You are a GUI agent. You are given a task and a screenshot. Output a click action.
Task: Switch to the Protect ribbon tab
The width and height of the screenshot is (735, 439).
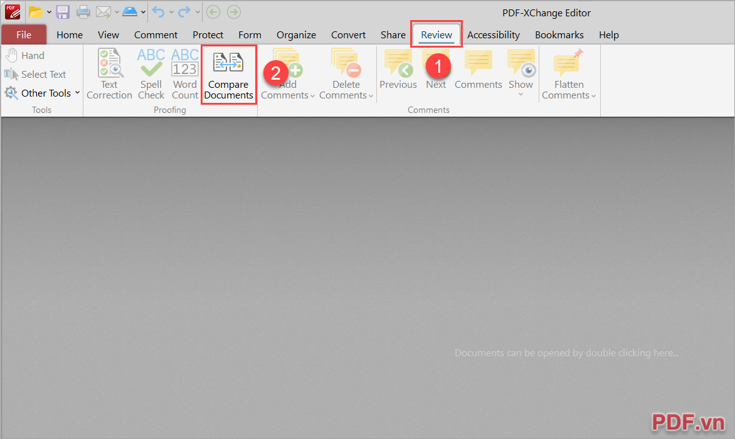208,34
